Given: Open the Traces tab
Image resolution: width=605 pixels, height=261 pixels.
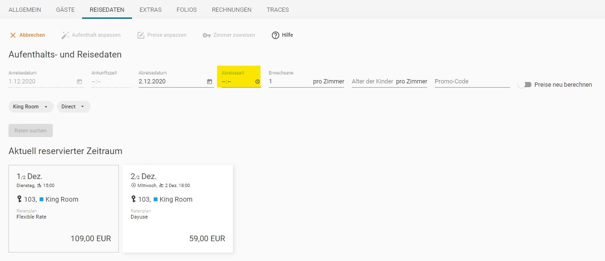Looking at the screenshot, I should 278,9.
